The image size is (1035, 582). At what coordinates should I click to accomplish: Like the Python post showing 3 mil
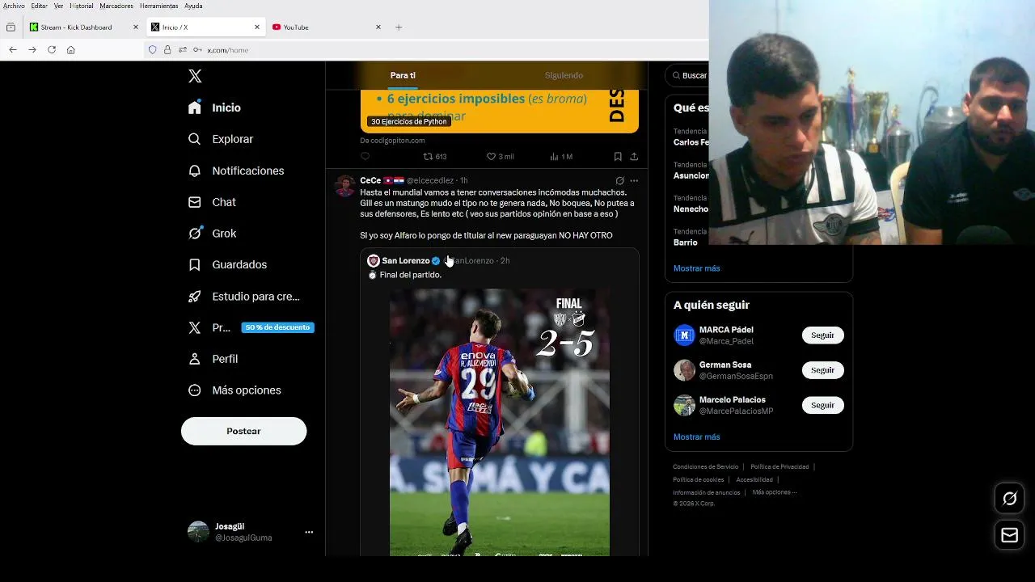tap(500, 157)
